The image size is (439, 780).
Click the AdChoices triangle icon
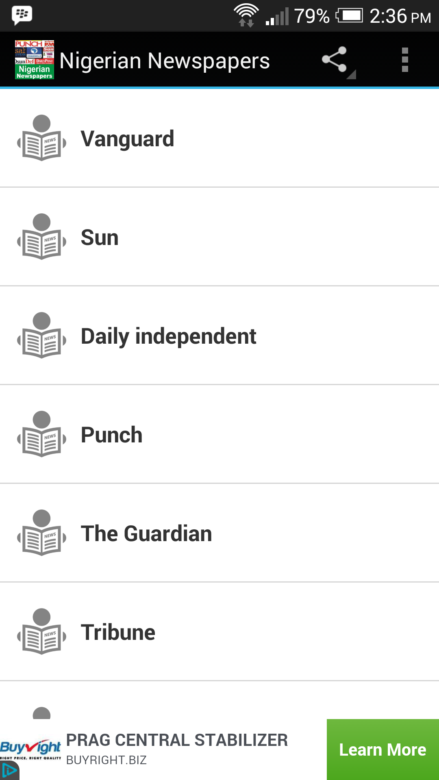[9, 771]
